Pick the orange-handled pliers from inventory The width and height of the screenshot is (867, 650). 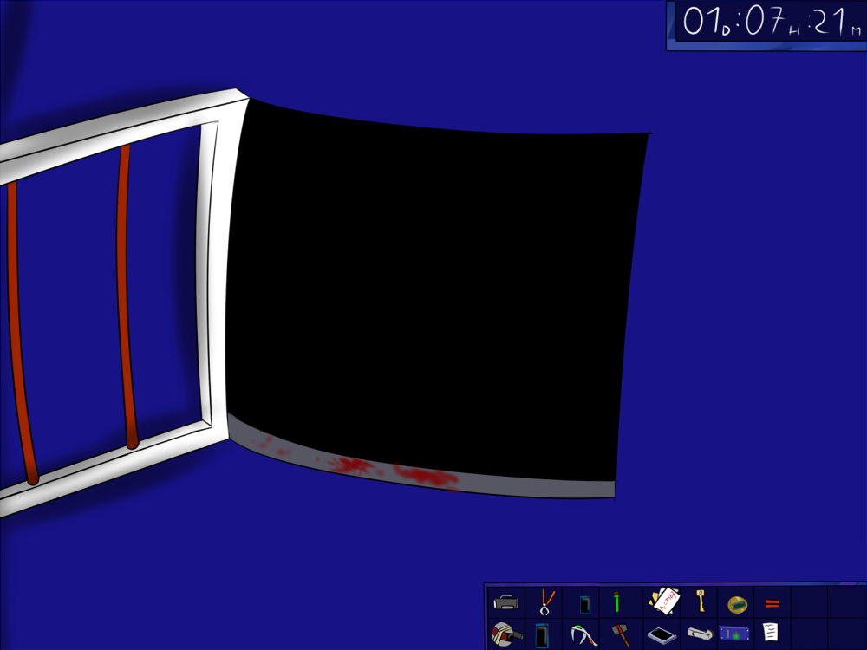(x=547, y=601)
